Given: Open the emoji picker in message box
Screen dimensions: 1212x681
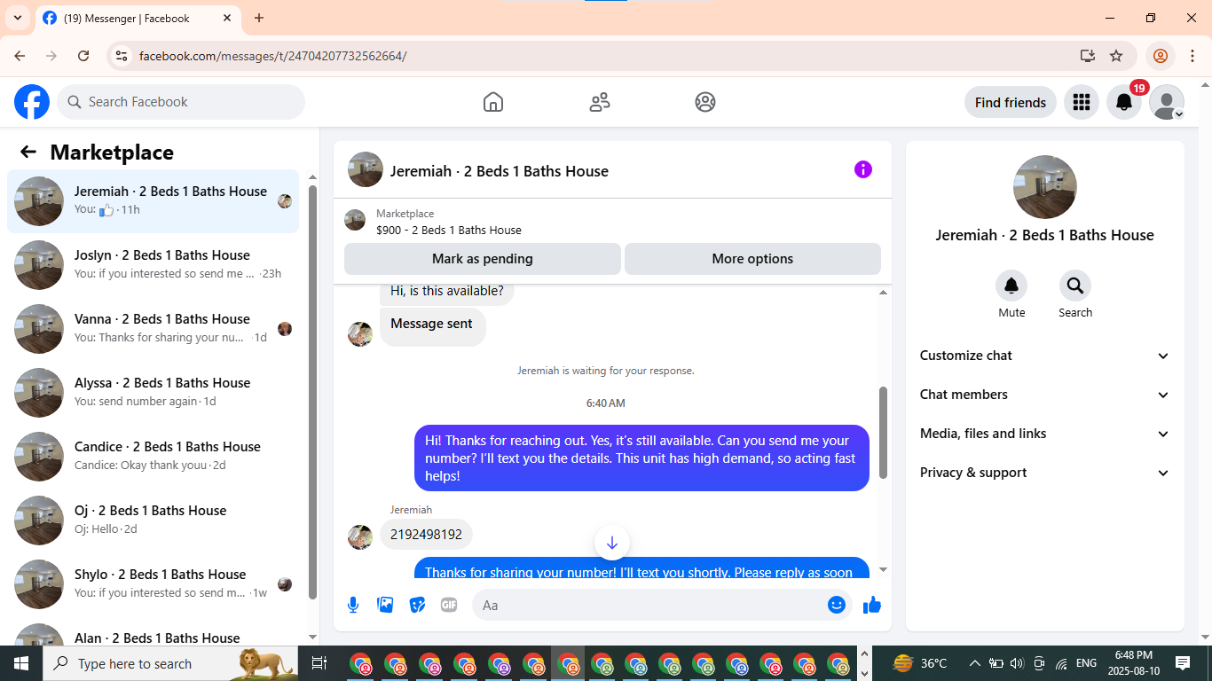Looking at the screenshot, I should (x=837, y=605).
